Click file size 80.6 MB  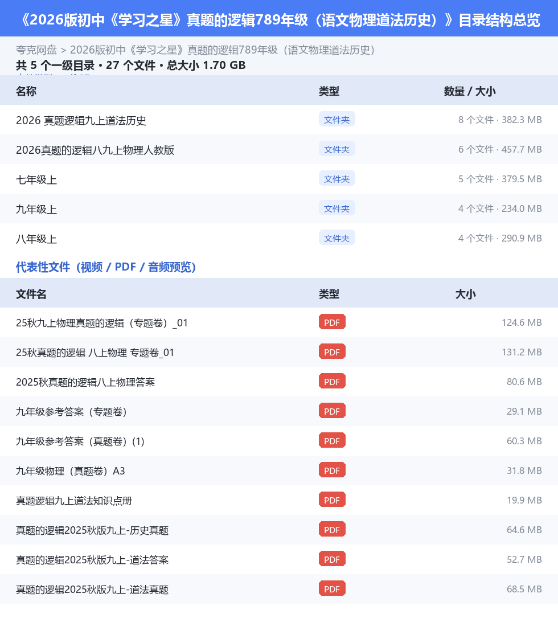pos(524,382)
